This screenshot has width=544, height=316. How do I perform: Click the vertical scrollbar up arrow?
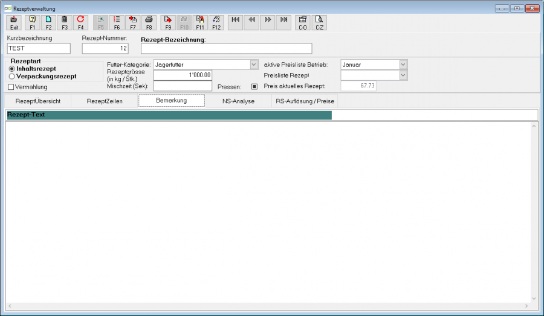click(x=534, y=126)
